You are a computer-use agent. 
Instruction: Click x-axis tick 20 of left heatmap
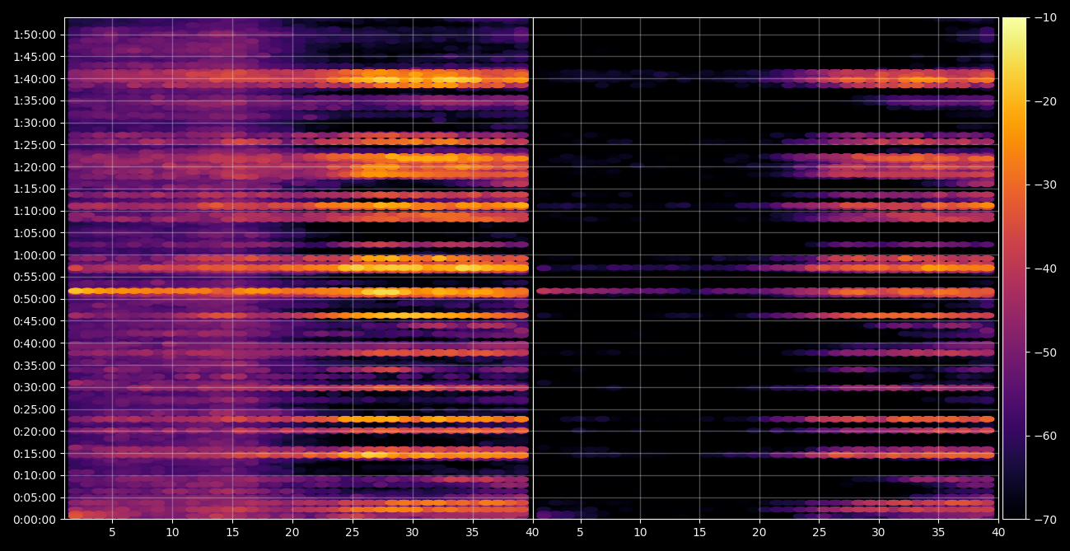pyautogui.click(x=292, y=533)
